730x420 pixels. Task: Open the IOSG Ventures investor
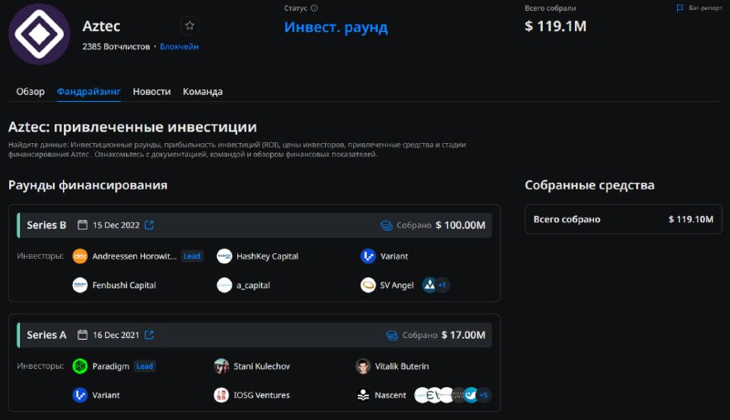(x=262, y=394)
